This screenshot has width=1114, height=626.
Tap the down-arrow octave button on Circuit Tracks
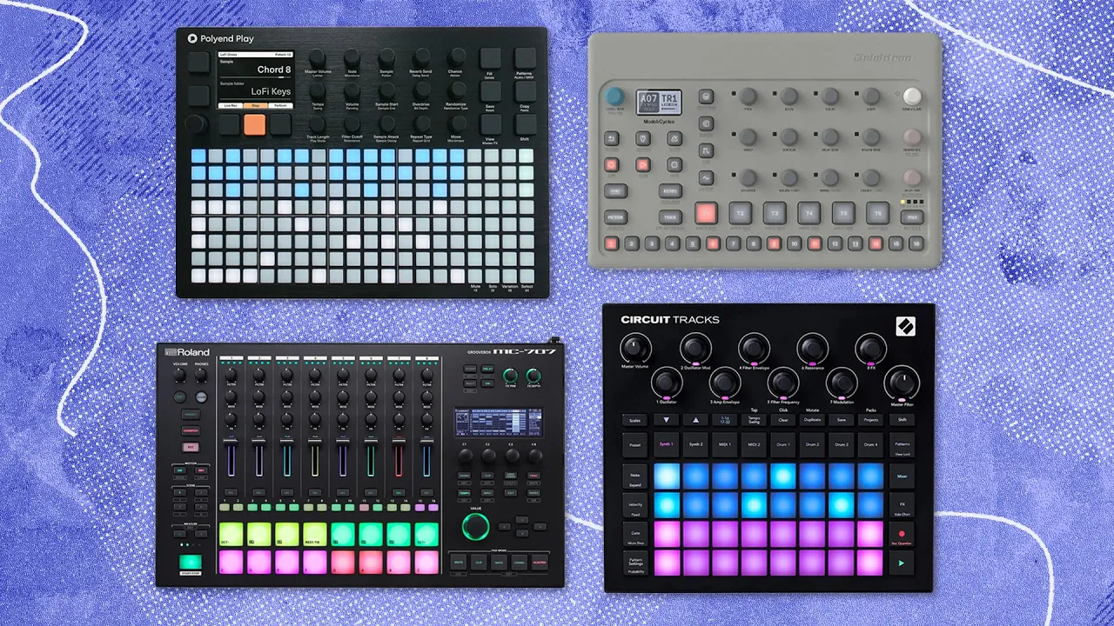coord(667,420)
